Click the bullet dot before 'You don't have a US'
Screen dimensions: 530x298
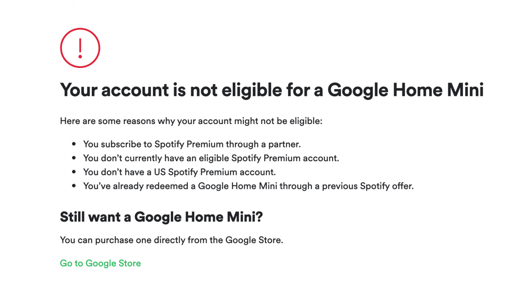pyautogui.click(x=73, y=172)
